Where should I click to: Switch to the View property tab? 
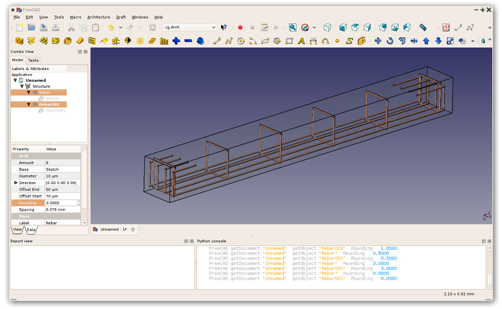(x=17, y=230)
